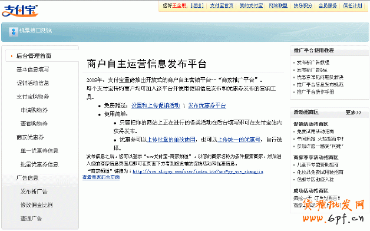
Task: Open the 参加许愿 activity link
Action: click(320, 146)
